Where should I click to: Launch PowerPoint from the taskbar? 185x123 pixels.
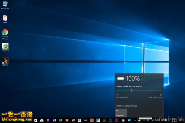tap(67, 120)
